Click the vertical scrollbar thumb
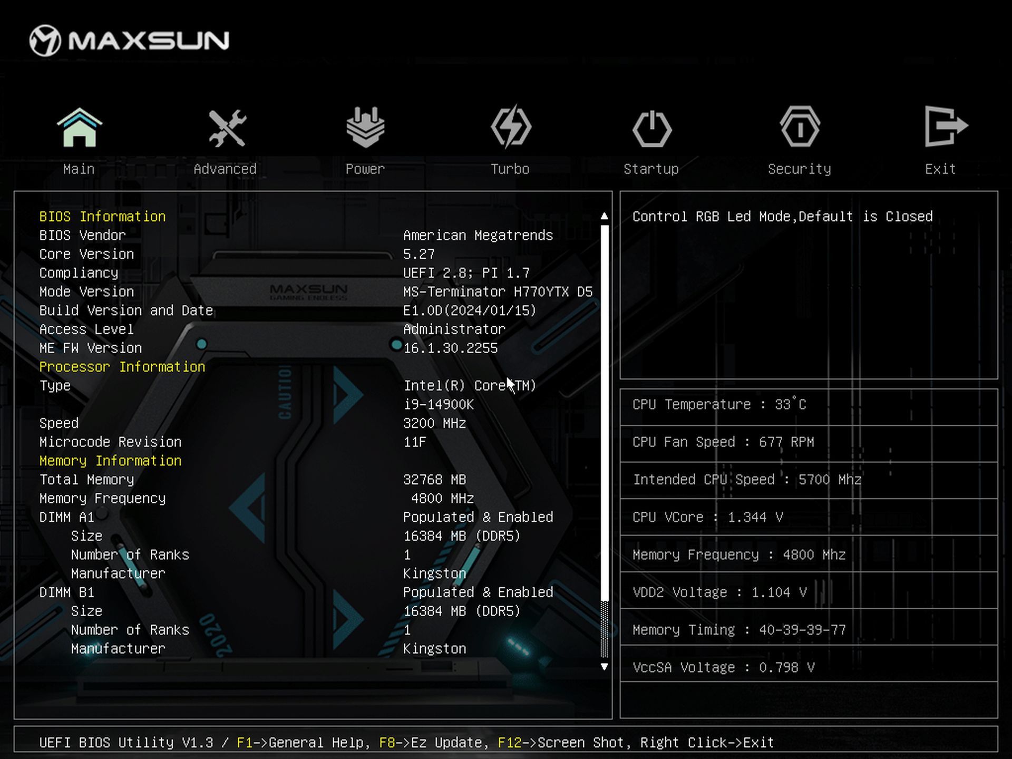1012x759 pixels. click(605, 412)
